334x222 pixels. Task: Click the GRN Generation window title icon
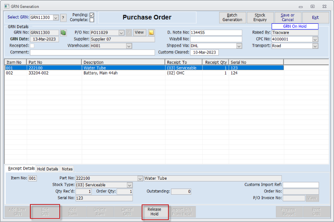tap(7, 6)
